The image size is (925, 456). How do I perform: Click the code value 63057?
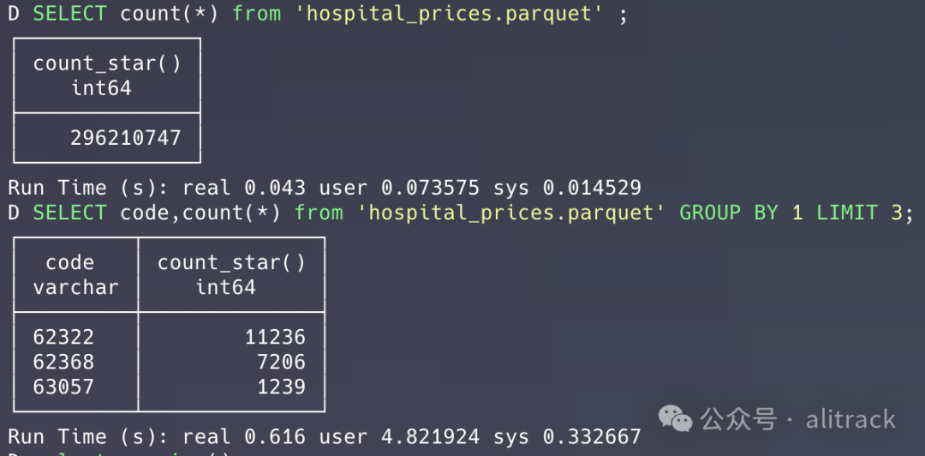(x=63, y=387)
